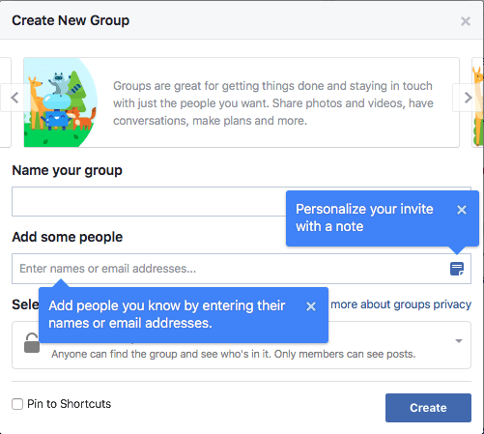
Task: Show next carousel slide with right arrow
Action: [x=468, y=98]
